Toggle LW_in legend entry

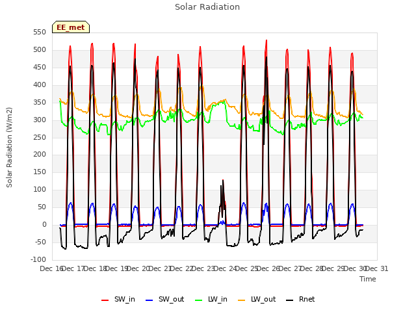[211, 299]
